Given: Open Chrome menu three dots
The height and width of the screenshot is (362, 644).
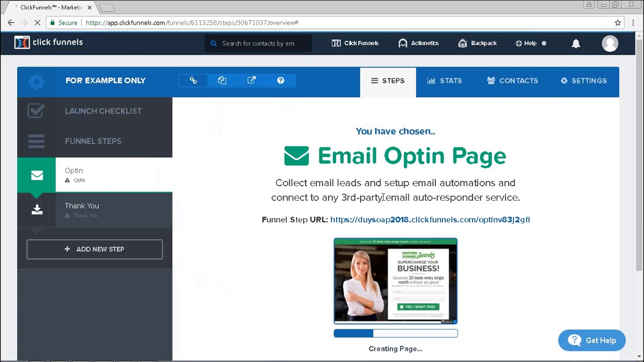Looking at the screenshot, I should (633, 23).
